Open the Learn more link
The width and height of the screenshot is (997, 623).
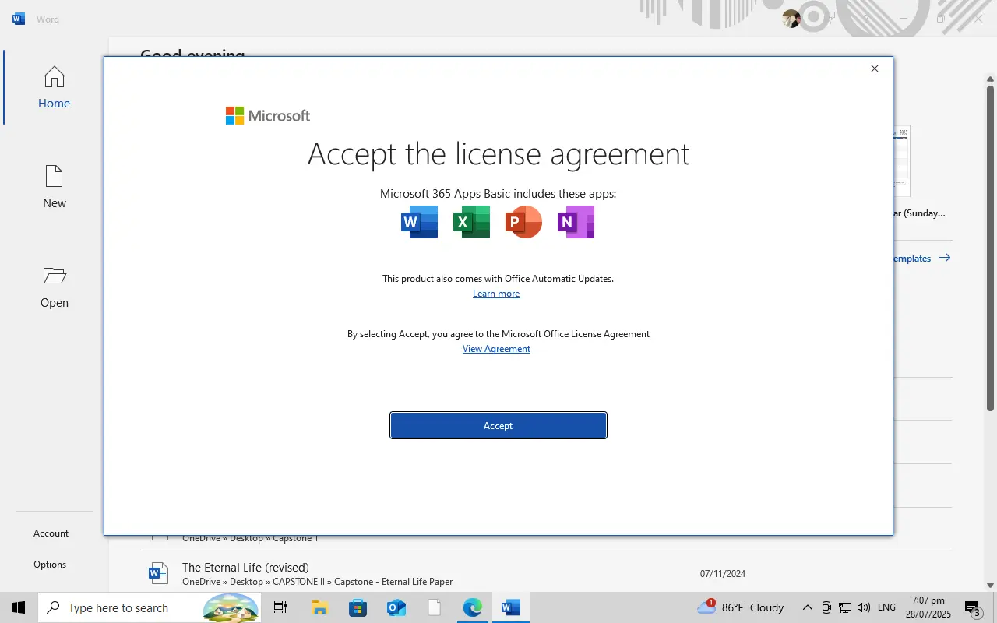[x=496, y=294]
